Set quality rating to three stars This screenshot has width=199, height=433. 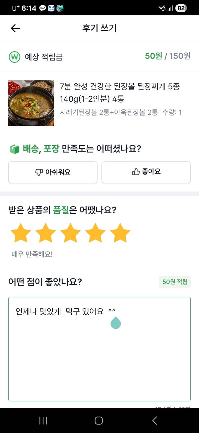point(70,233)
